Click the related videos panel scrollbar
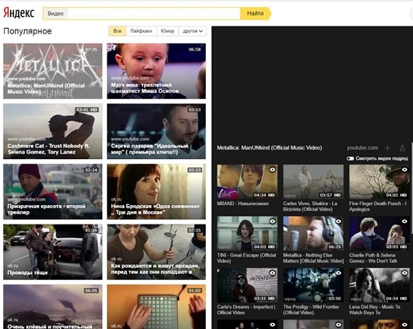 [411, 188]
